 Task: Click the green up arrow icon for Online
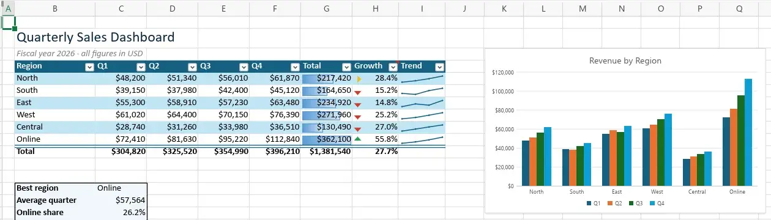click(358, 139)
